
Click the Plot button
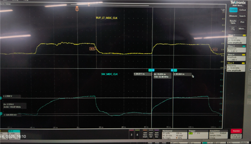click(x=242, y=22)
